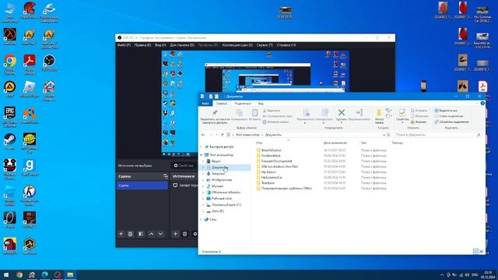
Task: Move scene up with OBS arrow
Action: (x=152, y=234)
